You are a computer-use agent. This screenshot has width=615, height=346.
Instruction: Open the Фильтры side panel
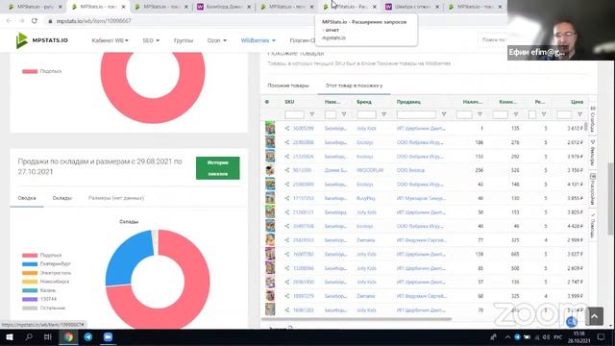(593, 153)
